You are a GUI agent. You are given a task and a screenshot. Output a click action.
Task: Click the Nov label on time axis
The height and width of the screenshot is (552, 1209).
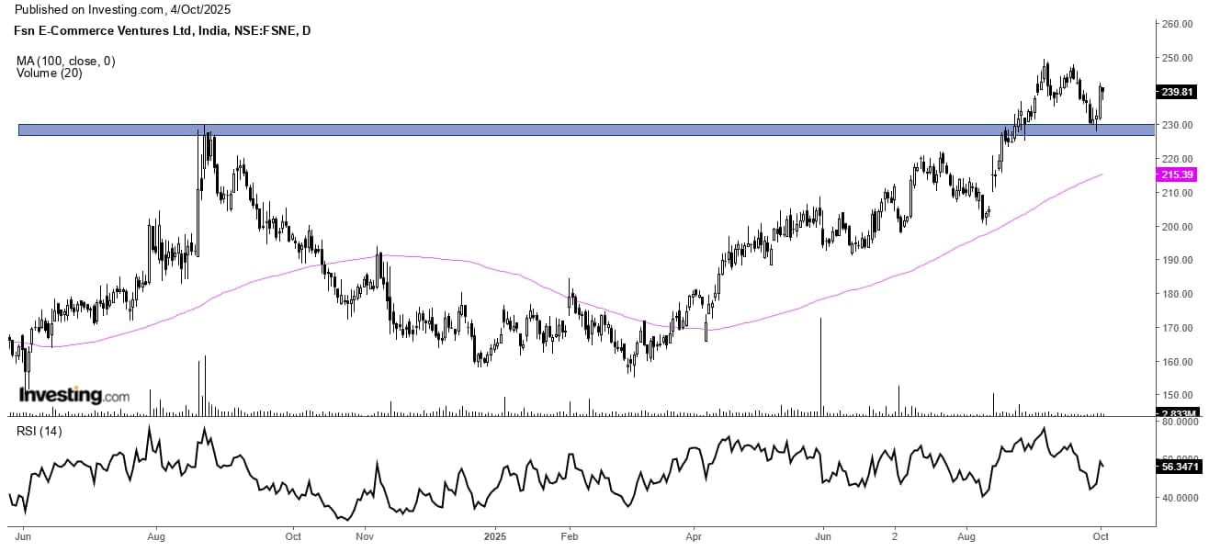click(365, 534)
